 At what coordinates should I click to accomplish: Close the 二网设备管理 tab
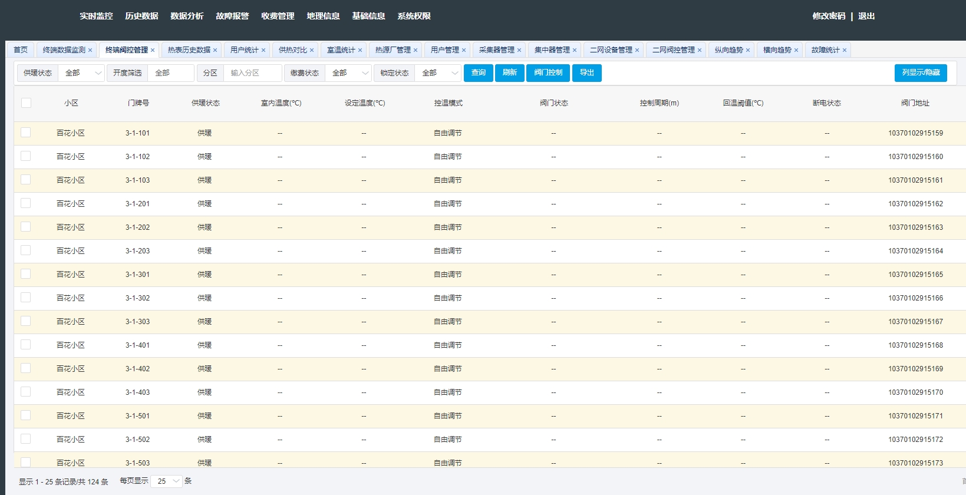coord(637,50)
